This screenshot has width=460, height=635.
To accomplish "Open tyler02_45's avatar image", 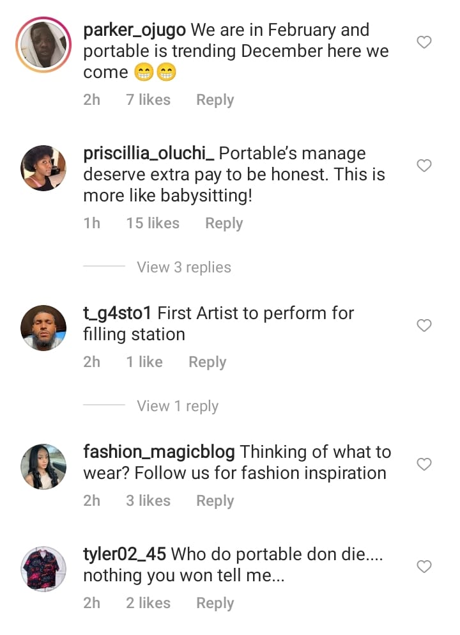I will tap(43, 569).
